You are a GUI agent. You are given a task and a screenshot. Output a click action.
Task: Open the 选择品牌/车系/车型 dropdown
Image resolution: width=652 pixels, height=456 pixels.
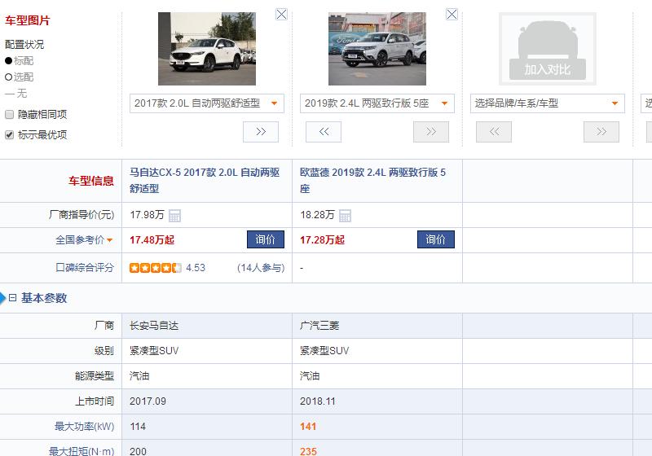[x=547, y=103]
